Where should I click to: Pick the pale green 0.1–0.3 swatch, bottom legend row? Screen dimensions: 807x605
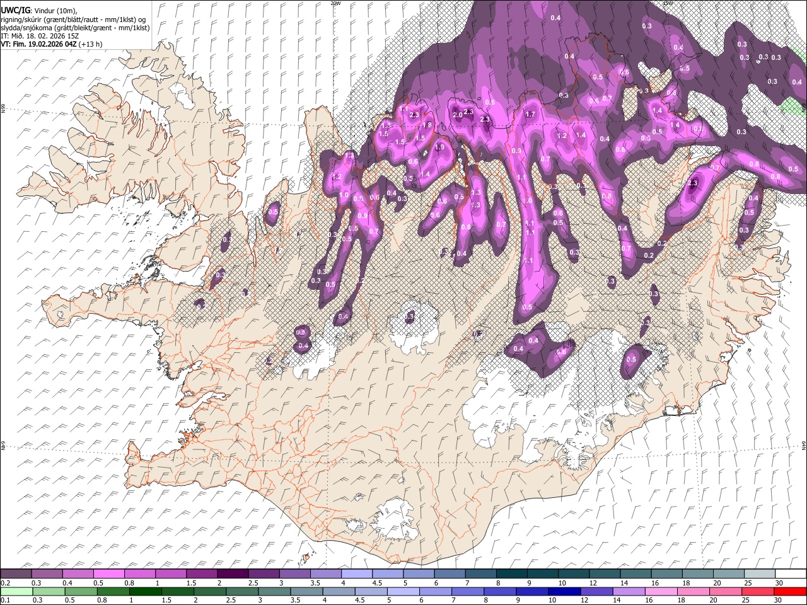coord(16,592)
